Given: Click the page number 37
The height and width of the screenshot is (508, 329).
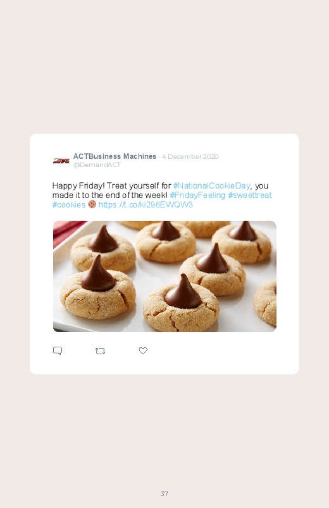Looking at the screenshot, I should pos(164,493).
